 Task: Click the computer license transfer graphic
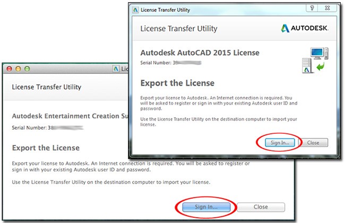tap(315, 60)
